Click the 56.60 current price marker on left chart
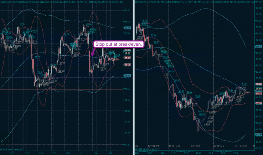Screen dimensions: 263x155 tap(127, 53)
